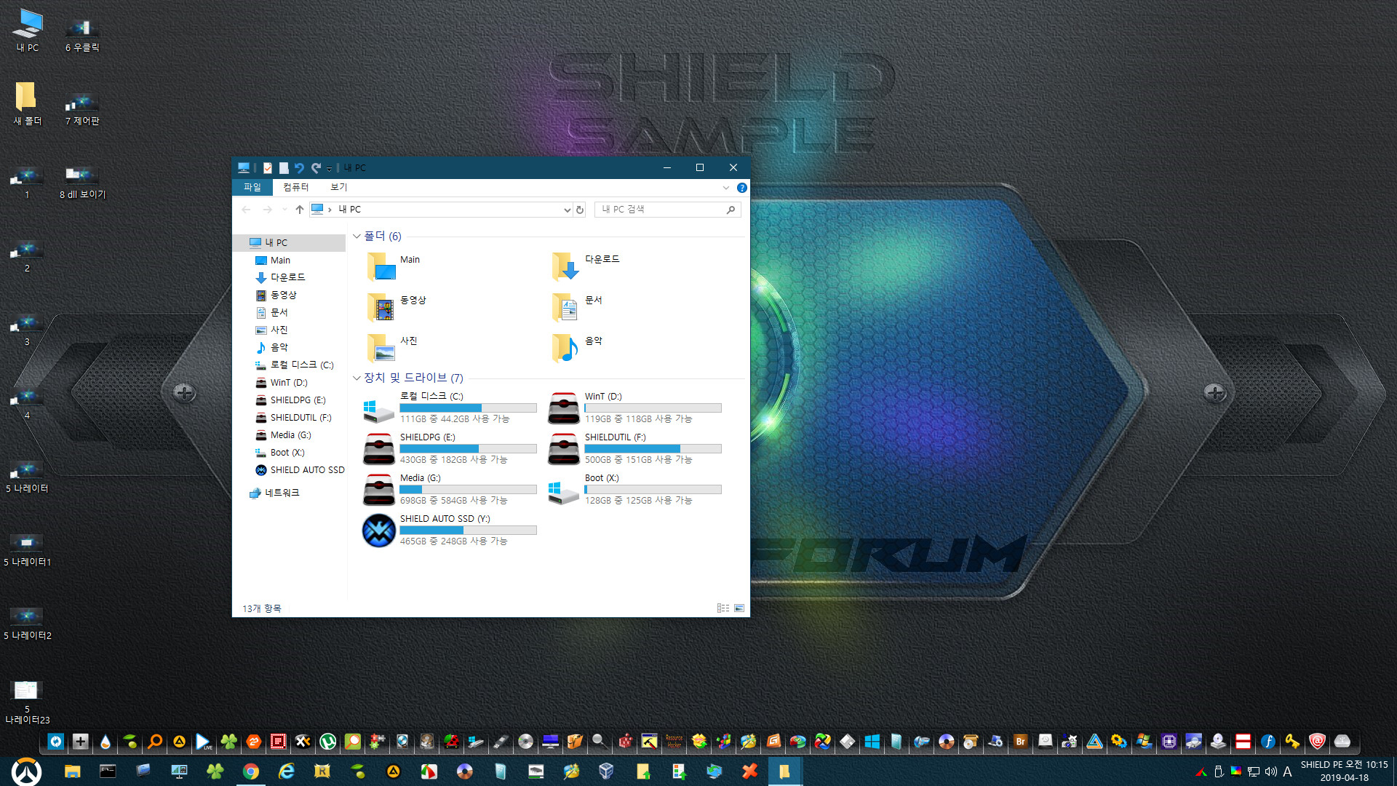
Task: Expand the ribbon with the chevron
Action: click(725, 188)
